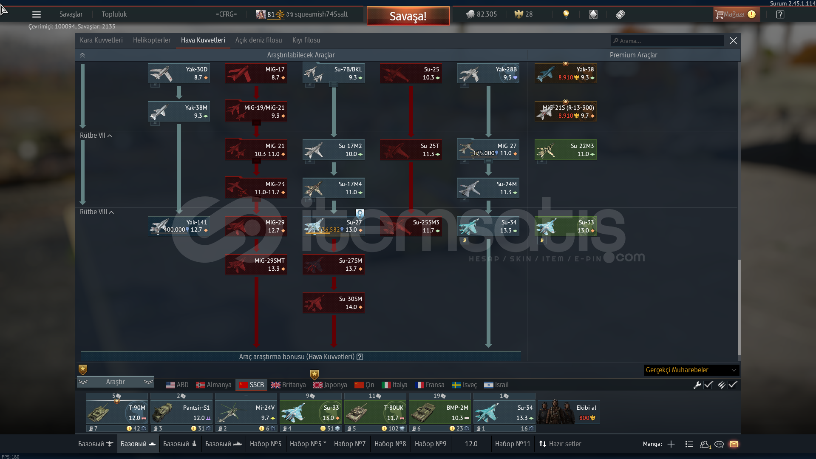Select the Su-30SM vehicle card
The width and height of the screenshot is (816, 459).
point(334,303)
